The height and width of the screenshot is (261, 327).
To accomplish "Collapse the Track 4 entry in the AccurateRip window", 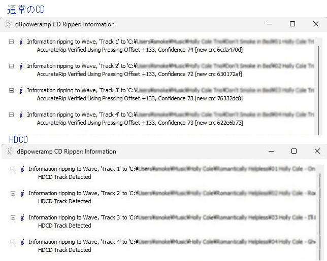I will (12, 115).
